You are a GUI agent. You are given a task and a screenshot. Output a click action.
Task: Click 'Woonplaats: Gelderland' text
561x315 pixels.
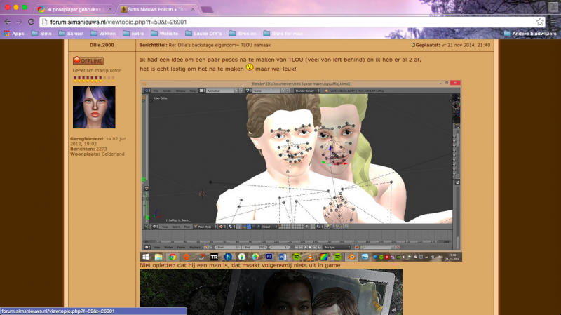(x=97, y=154)
